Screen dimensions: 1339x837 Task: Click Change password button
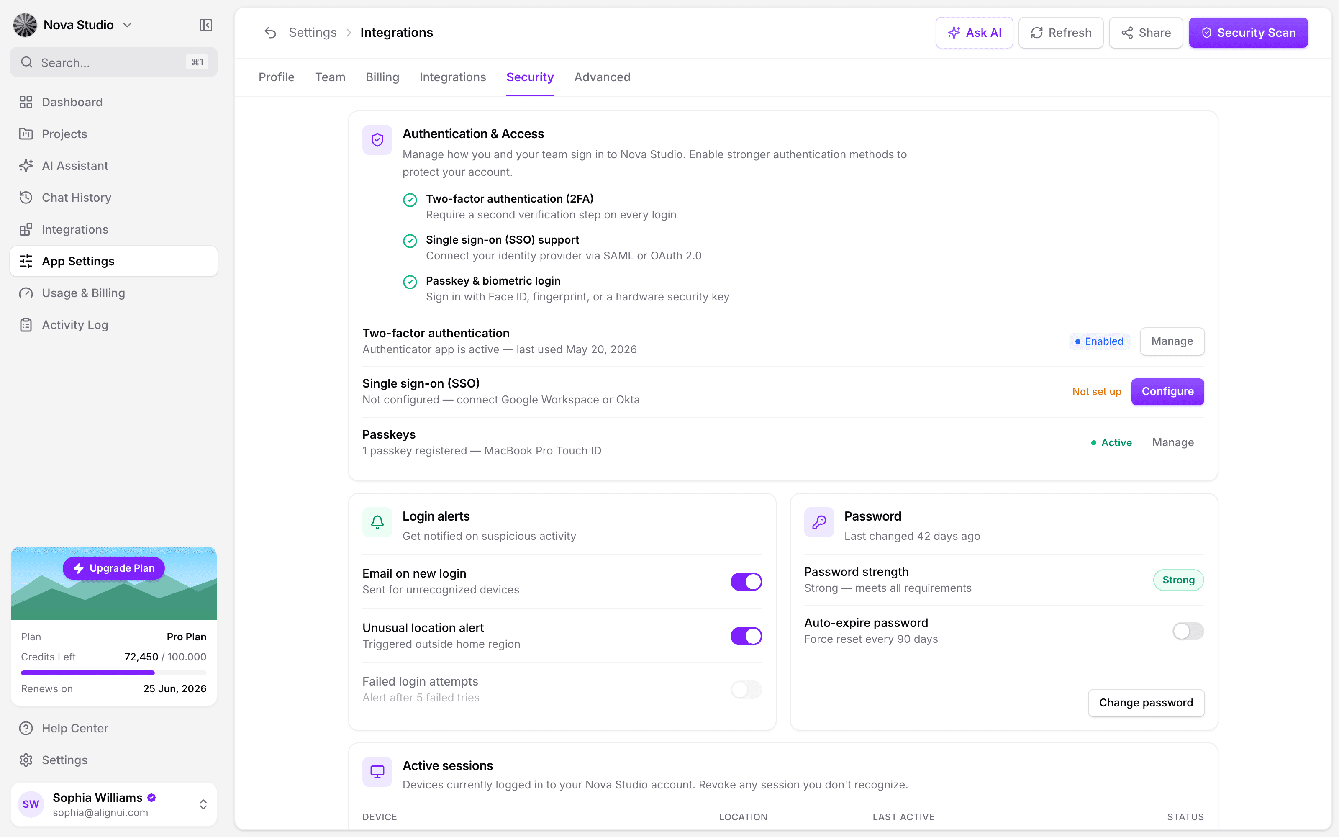[1146, 703]
